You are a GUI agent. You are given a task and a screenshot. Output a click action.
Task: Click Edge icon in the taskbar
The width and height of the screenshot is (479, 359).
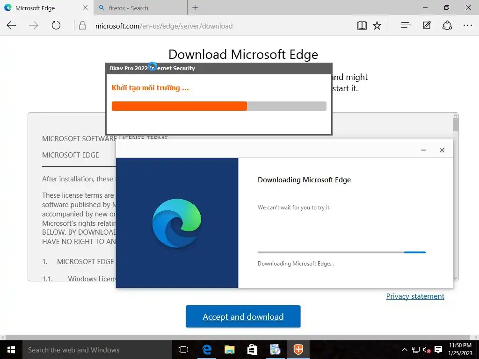tap(207, 350)
